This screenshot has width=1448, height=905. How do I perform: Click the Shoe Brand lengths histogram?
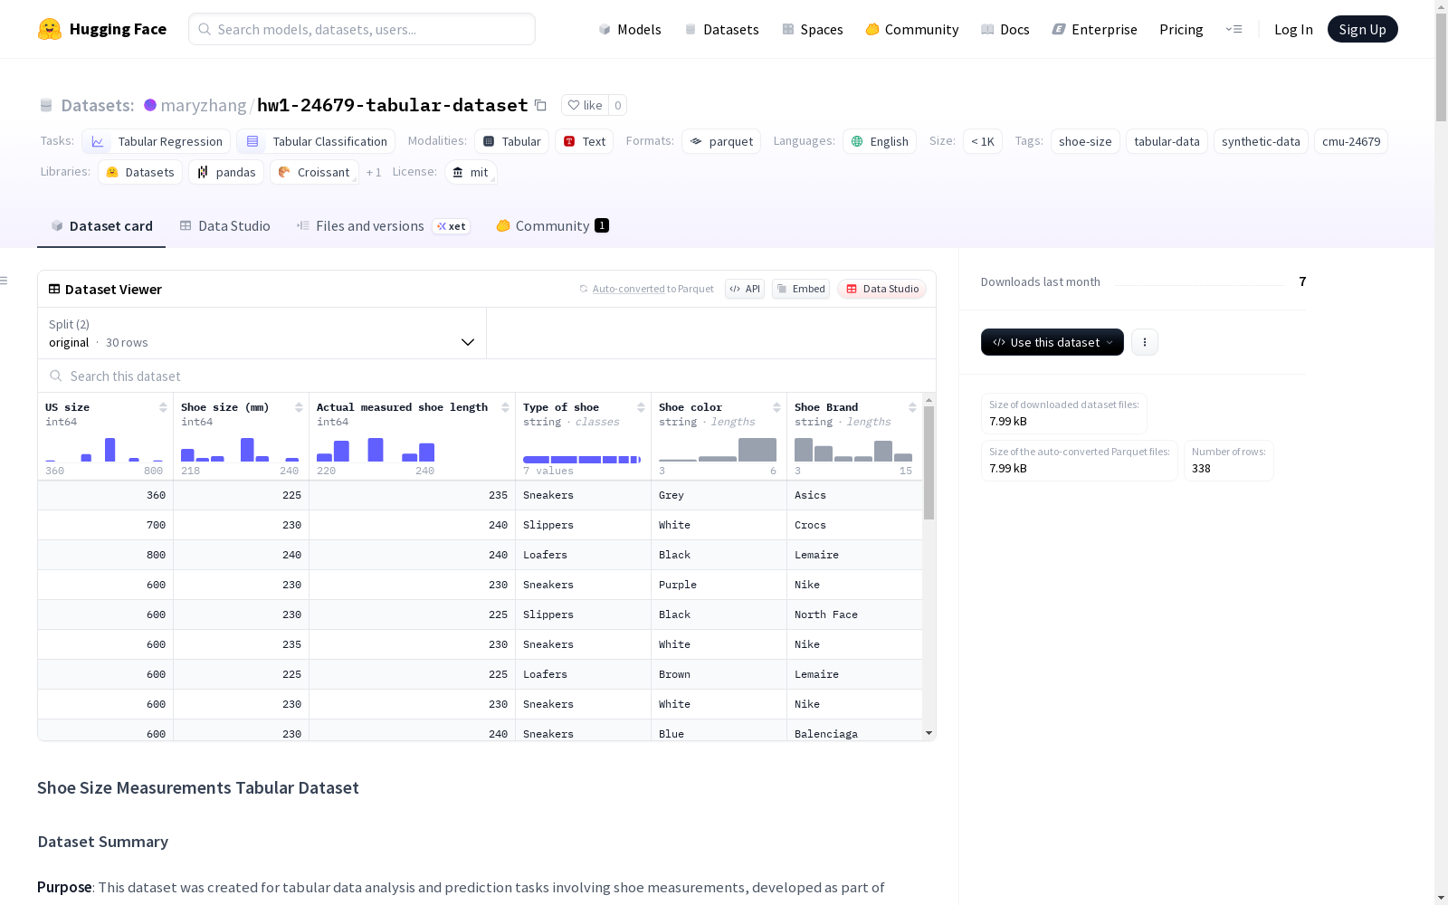pyautogui.click(x=853, y=449)
